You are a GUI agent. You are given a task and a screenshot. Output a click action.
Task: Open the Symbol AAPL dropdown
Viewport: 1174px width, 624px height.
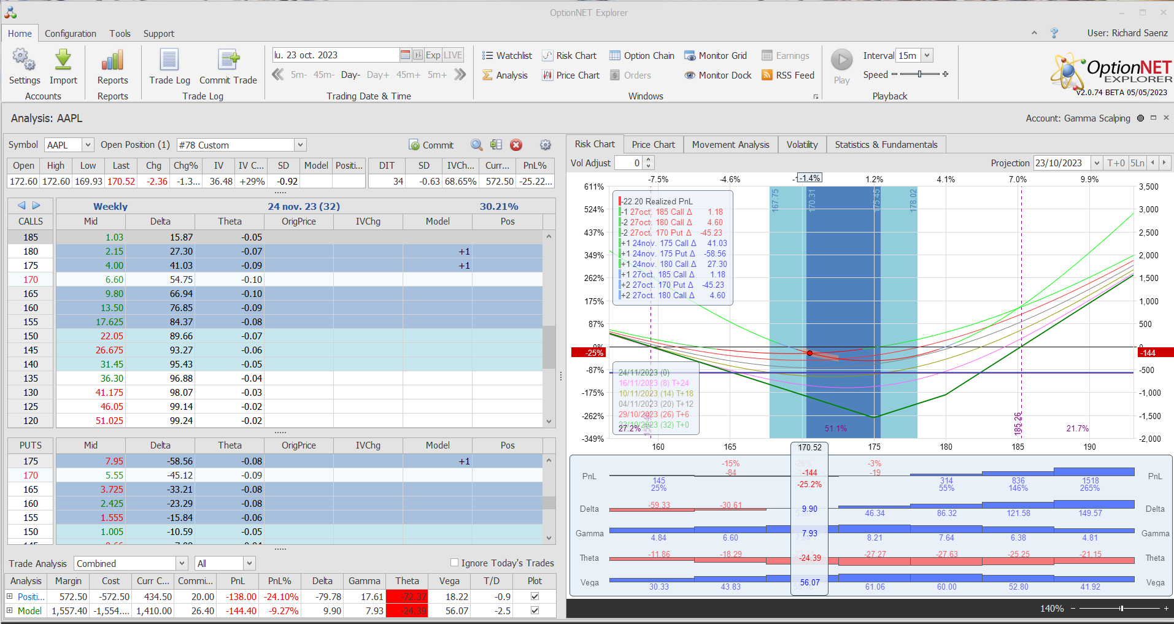tap(88, 145)
